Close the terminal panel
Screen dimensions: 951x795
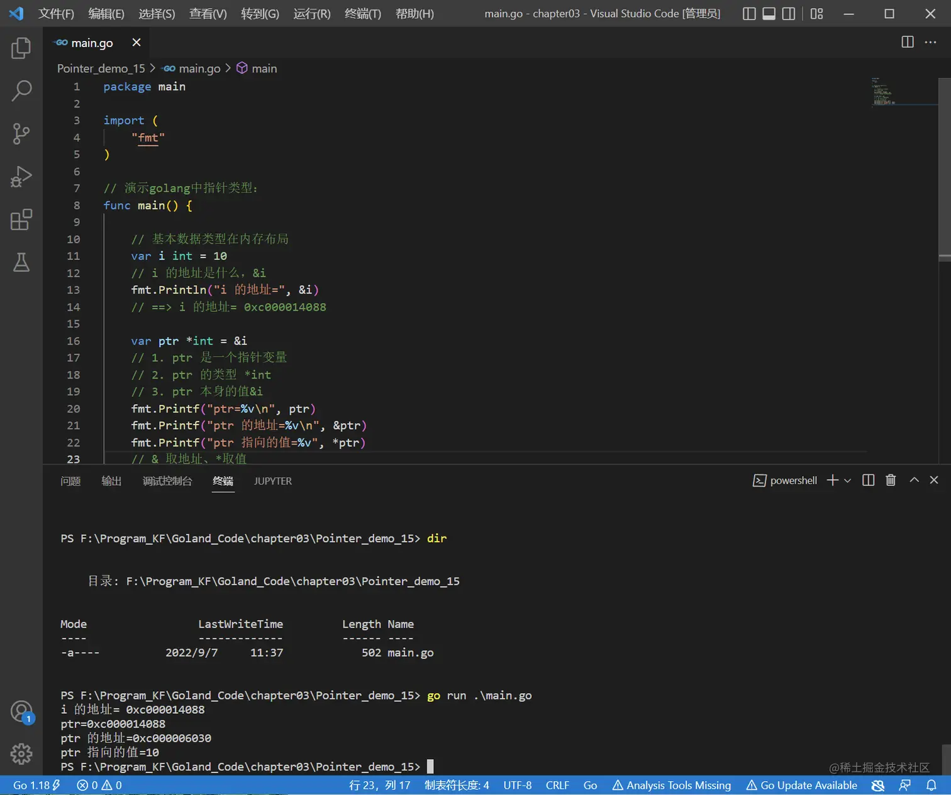pyautogui.click(x=934, y=480)
